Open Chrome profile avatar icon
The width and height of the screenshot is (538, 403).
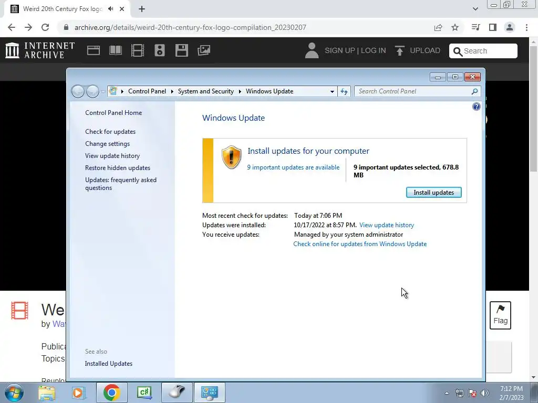[x=510, y=27]
